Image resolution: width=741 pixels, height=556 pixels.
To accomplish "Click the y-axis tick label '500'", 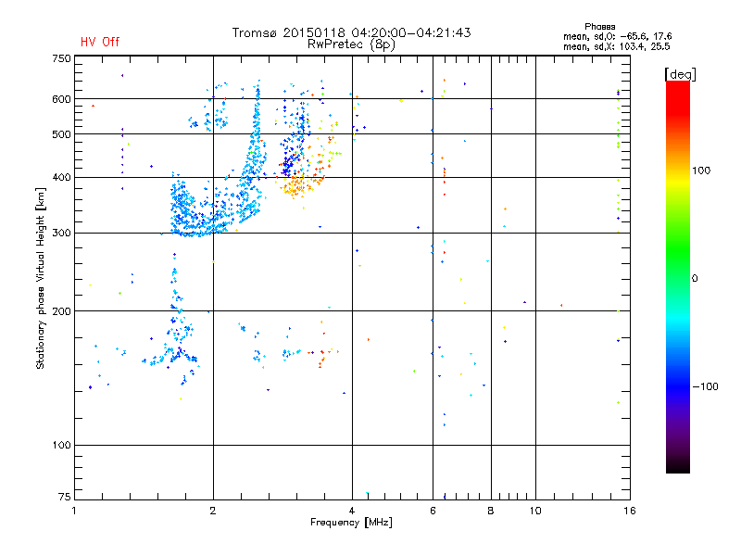I will [61, 134].
